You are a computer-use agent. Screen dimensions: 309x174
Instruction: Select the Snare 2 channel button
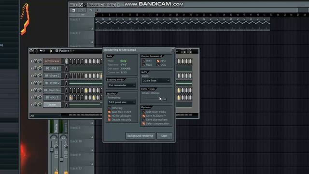[52, 75]
